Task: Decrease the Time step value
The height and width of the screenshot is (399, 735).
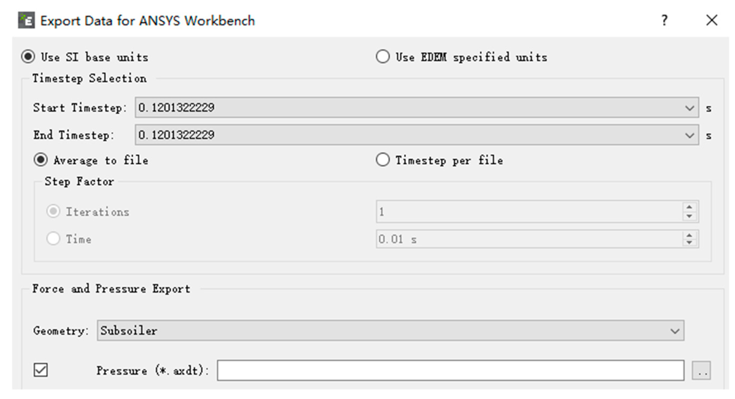Action: coord(689,243)
